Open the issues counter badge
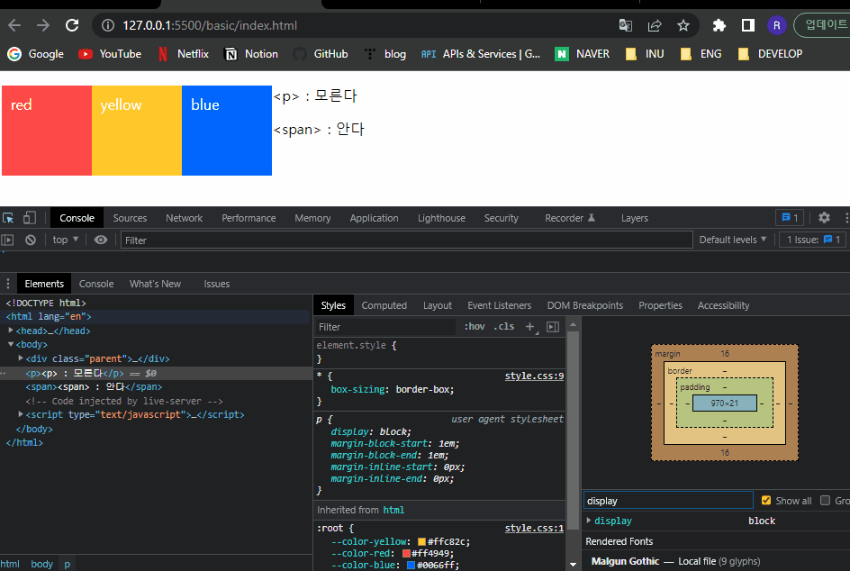The image size is (850, 571). (790, 218)
